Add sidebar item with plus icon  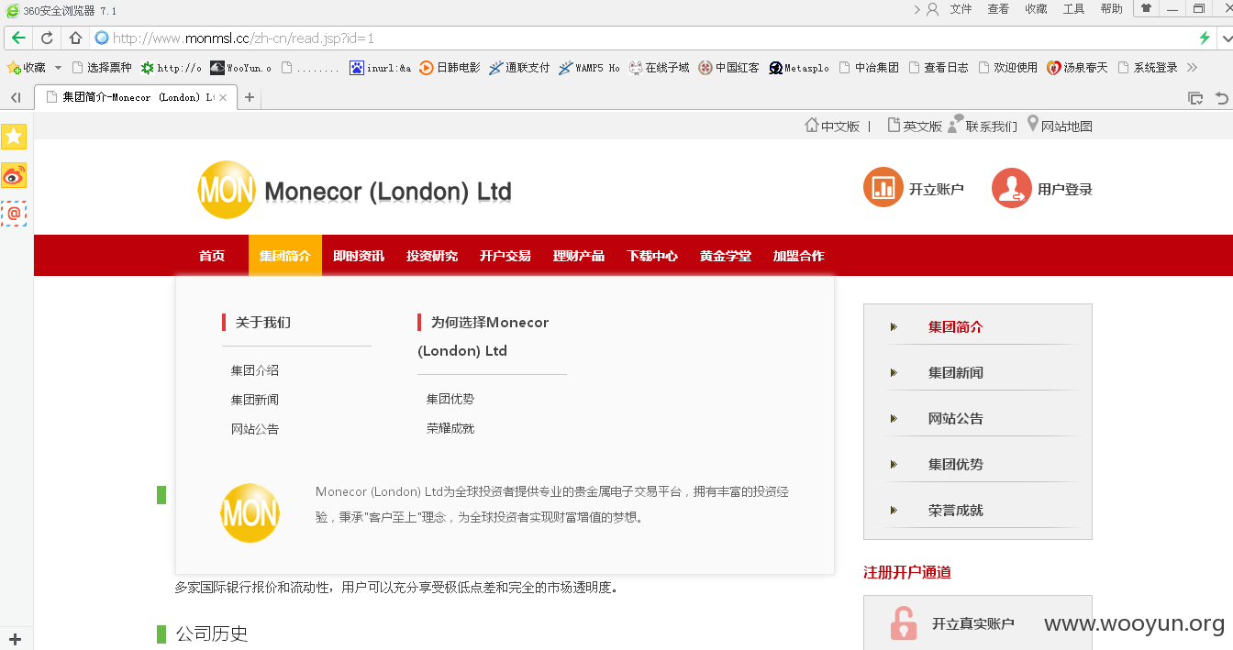tap(15, 639)
